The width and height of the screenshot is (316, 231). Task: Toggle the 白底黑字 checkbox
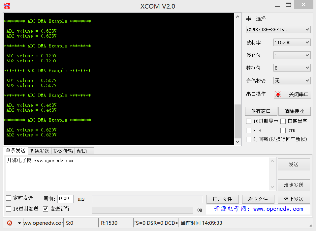point(283,121)
